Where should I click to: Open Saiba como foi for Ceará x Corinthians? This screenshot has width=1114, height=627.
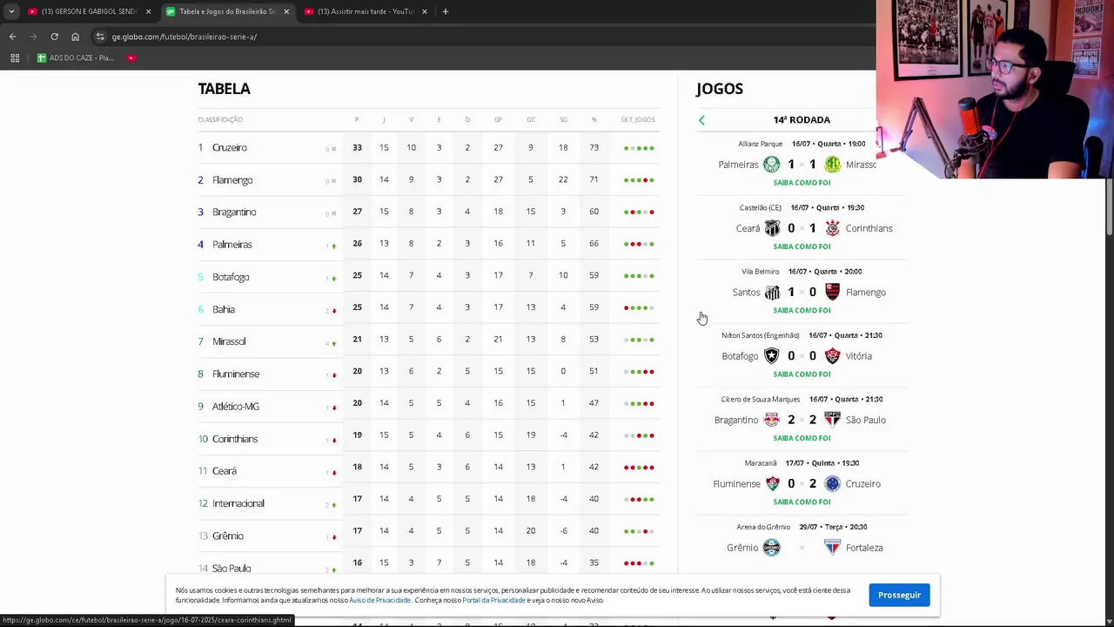(802, 246)
